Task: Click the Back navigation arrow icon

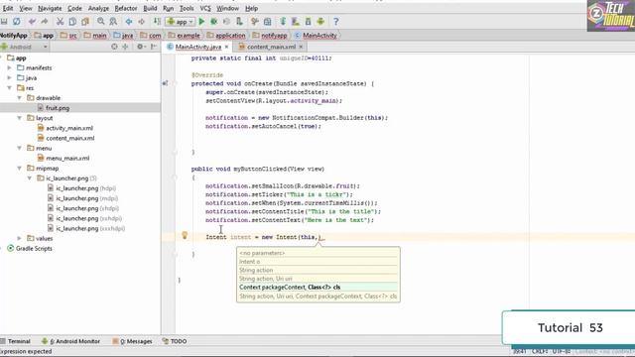Action: point(129,22)
